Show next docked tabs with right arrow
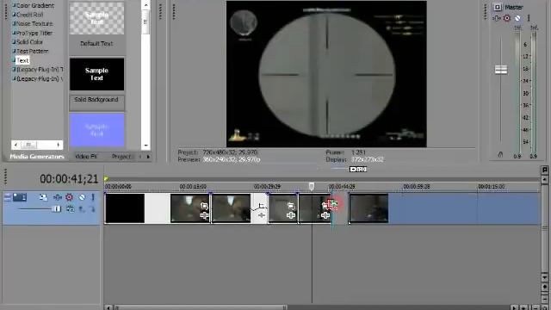 (x=148, y=157)
